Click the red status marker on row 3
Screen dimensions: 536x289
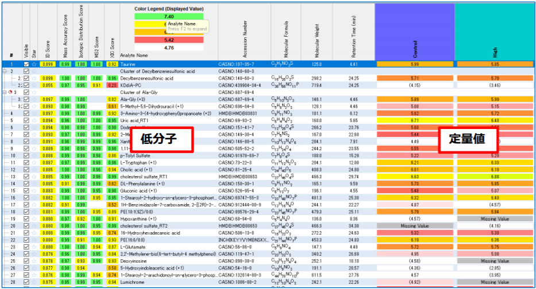(x=10, y=92)
